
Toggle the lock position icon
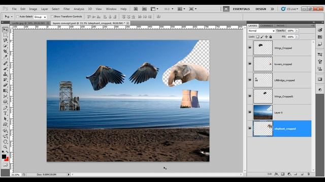(x=266, y=37)
